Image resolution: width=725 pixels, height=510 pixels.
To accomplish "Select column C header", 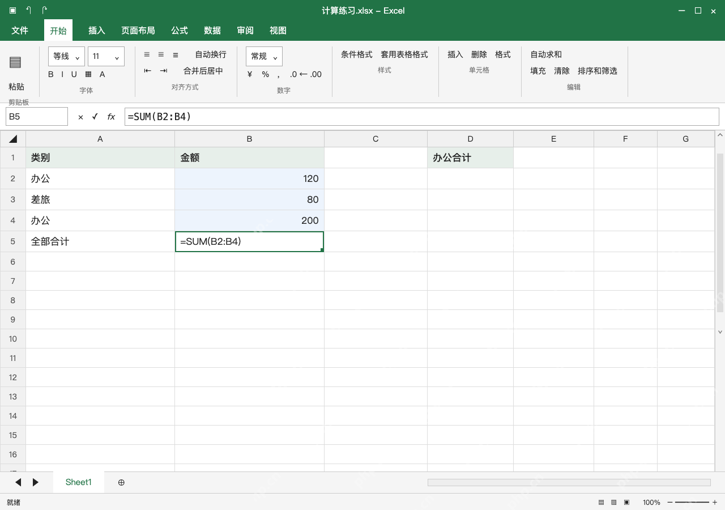I will [x=376, y=139].
